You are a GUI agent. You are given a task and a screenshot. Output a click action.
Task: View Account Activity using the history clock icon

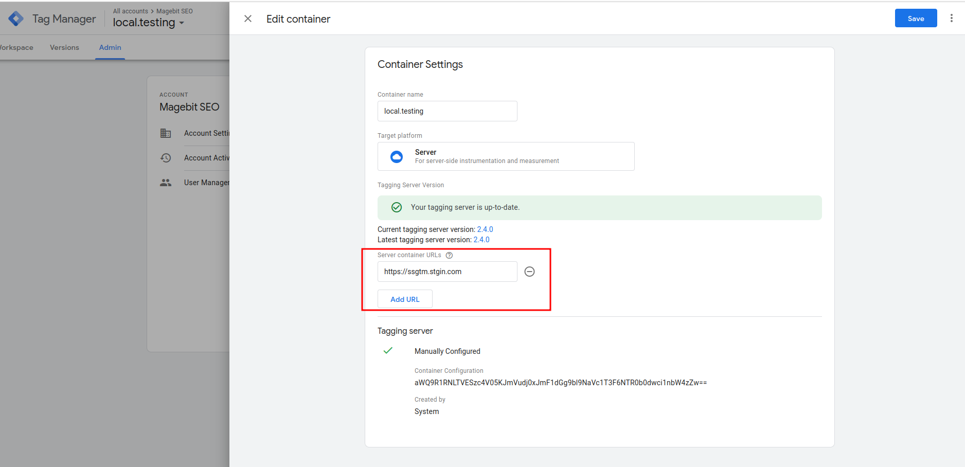[x=166, y=157]
